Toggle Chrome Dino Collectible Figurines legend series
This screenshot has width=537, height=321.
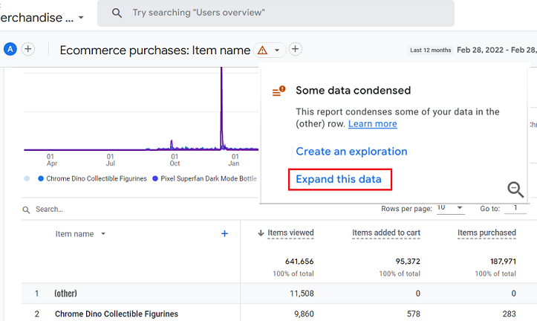pos(96,178)
